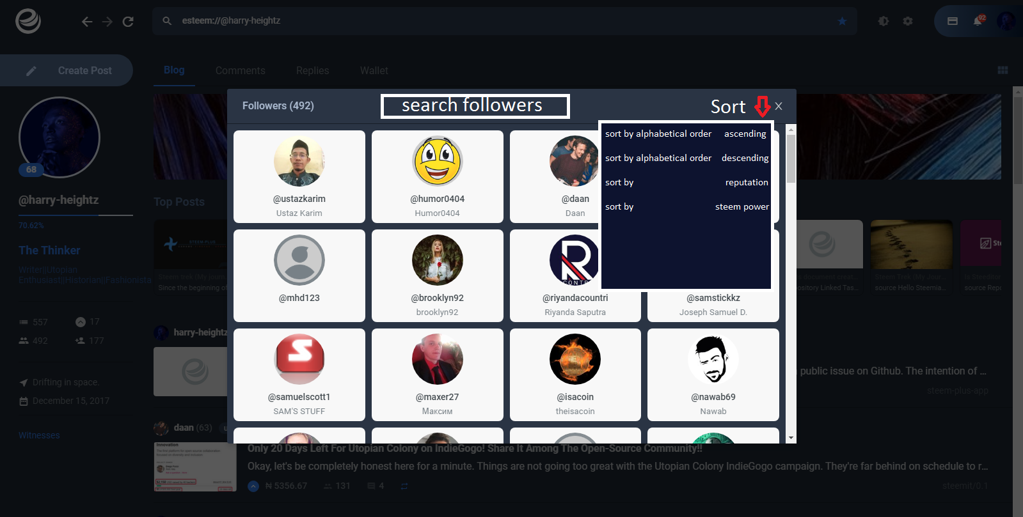This screenshot has height=517, width=1023.
Task: Click the Drifting in space location text
Action: (66, 382)
